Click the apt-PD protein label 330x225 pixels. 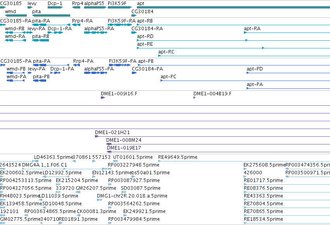(x=255, y=69)
